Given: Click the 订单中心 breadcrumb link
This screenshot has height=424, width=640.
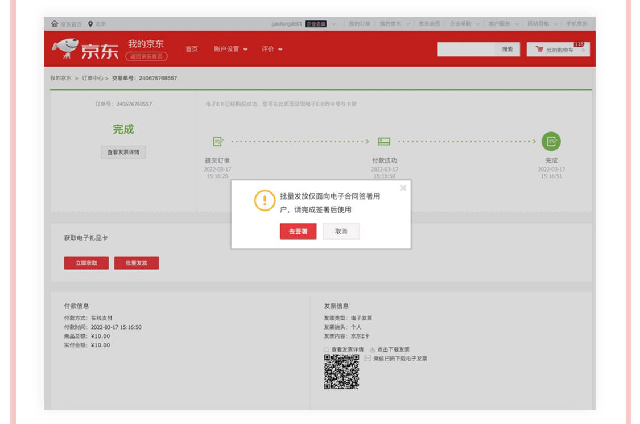Looking at the screenshot, I should point(93,78).
